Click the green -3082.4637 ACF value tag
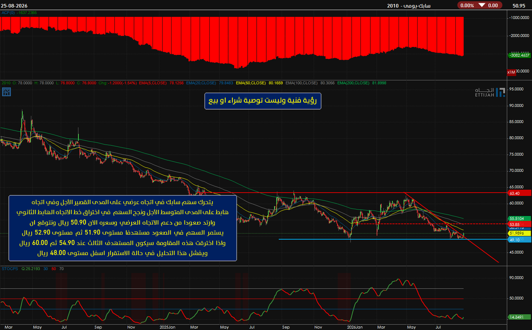Screen dimensions: 532x330 520,56
